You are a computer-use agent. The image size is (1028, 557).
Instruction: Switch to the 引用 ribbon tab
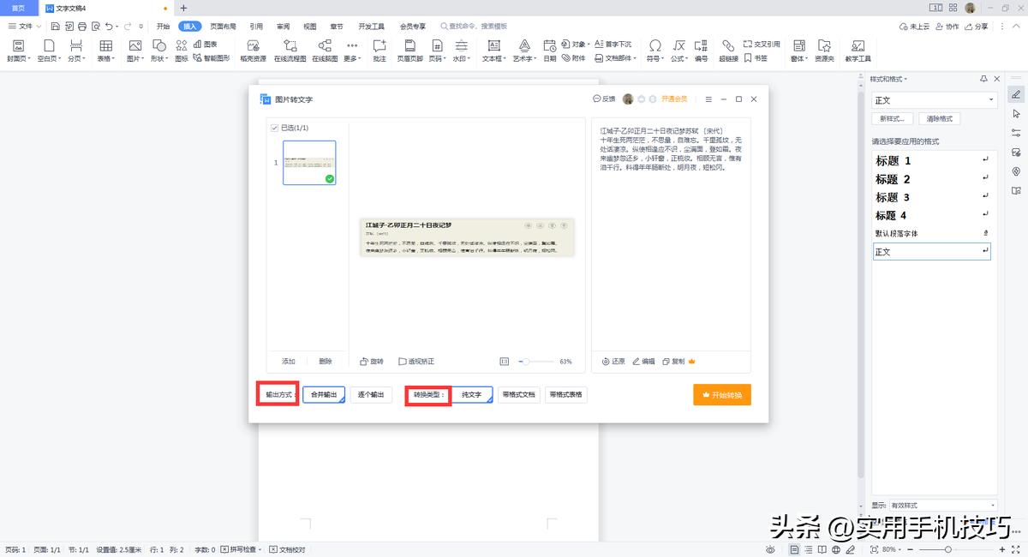[x=256, y=27]
